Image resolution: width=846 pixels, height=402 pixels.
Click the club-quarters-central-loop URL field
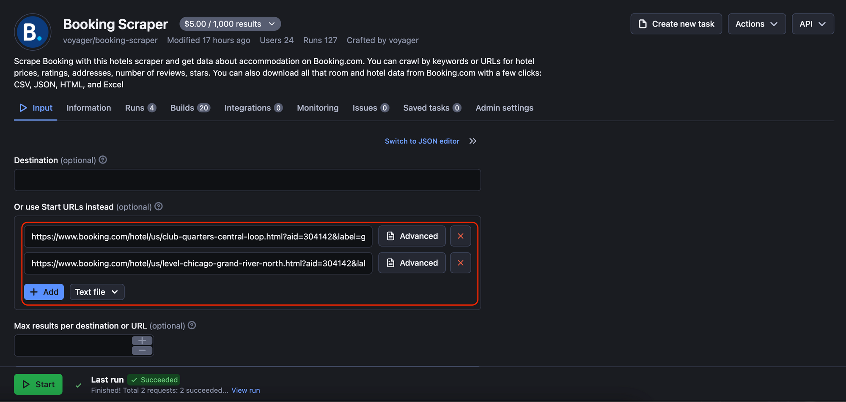tap(198, 236)
